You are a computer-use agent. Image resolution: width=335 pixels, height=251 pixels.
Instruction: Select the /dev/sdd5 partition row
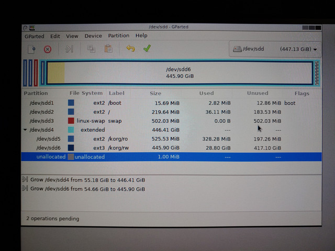point(171,139)
